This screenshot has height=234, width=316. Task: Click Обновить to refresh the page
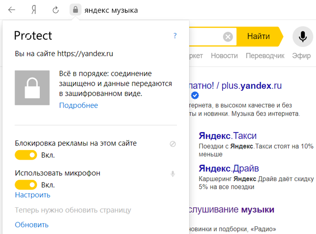click(32, 225)
